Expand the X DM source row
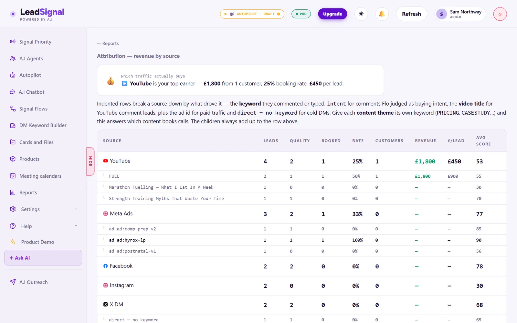 click(x=302, y=305)
